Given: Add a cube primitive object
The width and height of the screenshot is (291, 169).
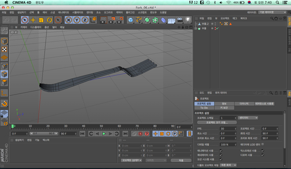Looking at the screenshot, I should coord(130,20).
